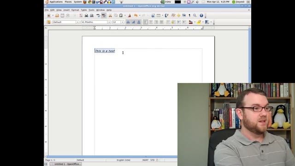Screen dimensions: 295x166
Task: Click the Bullets On/Off icon
Action: (x=173, y=22)
